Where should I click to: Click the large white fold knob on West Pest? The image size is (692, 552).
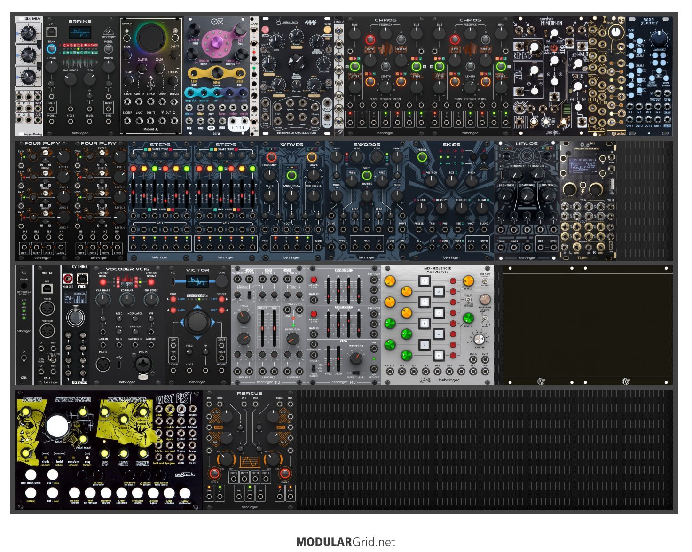click(57, 426)
